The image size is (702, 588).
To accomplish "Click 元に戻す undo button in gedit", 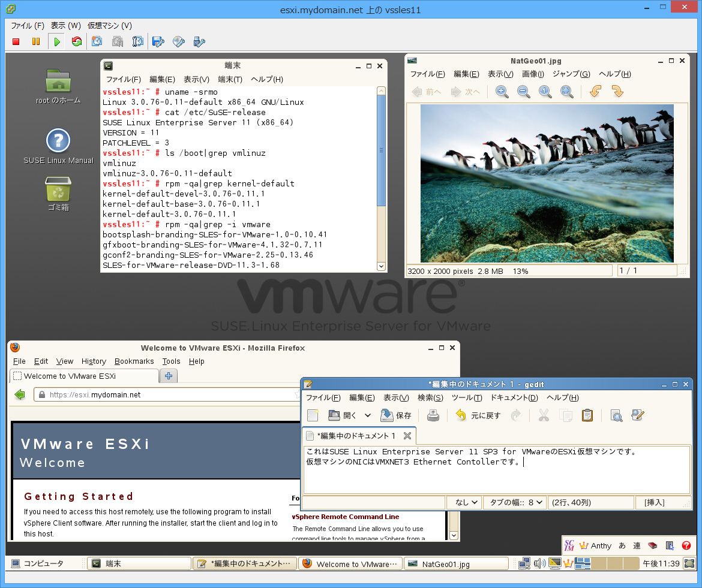I will [x=478, y=415].
